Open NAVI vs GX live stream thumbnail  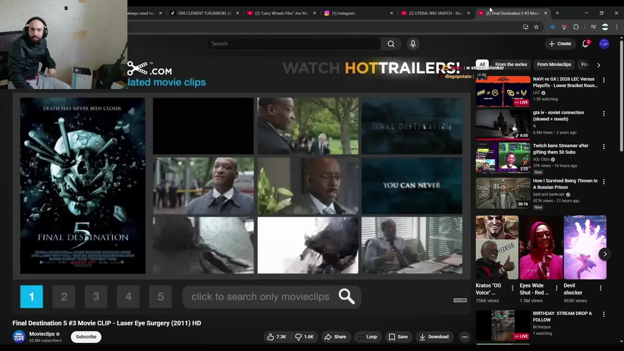(x=503, y=91)
